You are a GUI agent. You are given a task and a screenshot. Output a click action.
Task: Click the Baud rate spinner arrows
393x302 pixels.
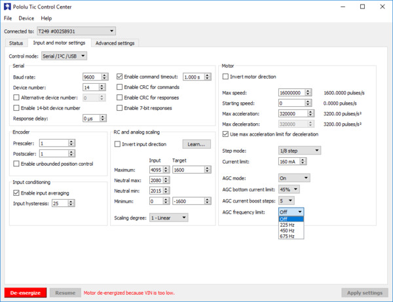click(x=105, y=77)
